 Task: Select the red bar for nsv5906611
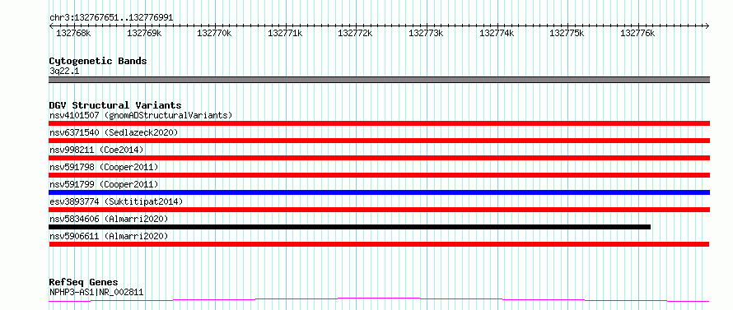379,244
